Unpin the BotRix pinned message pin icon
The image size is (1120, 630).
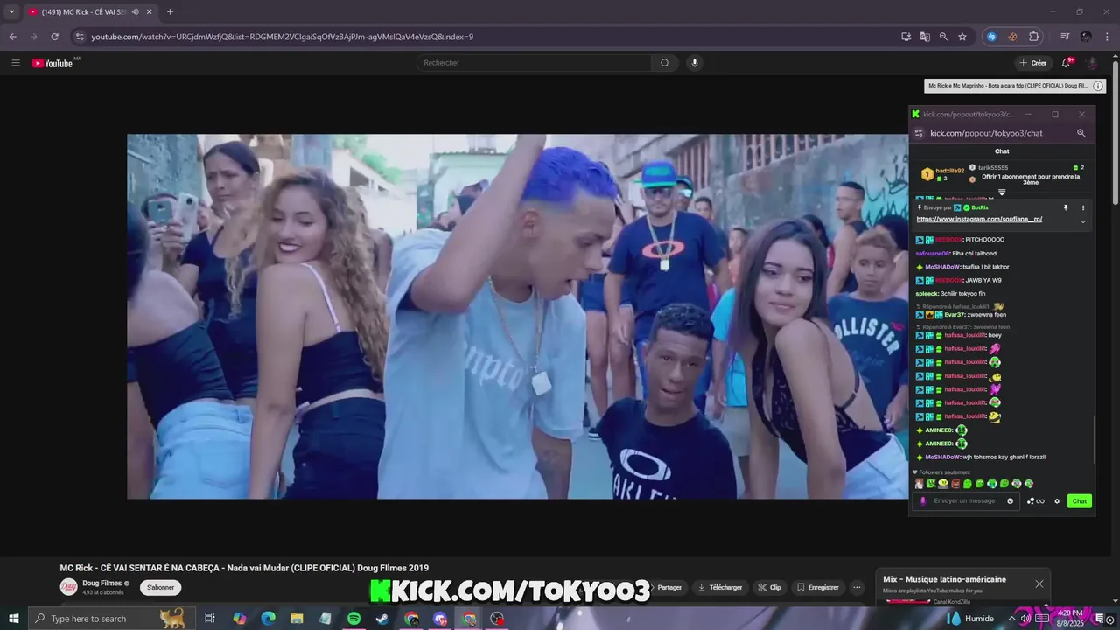tap(1066, 207)
